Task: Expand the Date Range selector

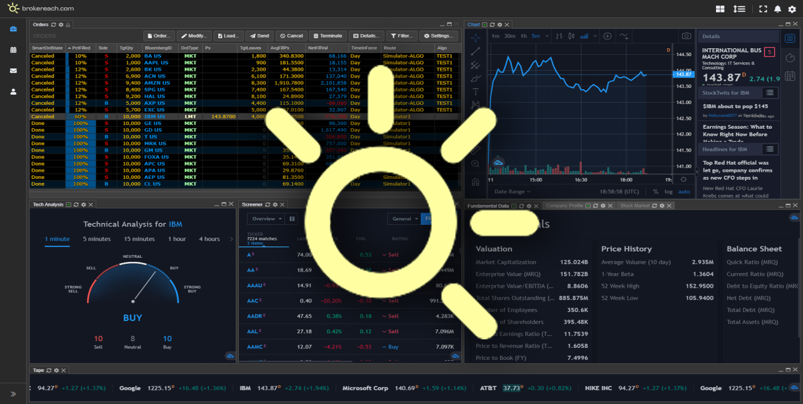Action: (512, 192)
